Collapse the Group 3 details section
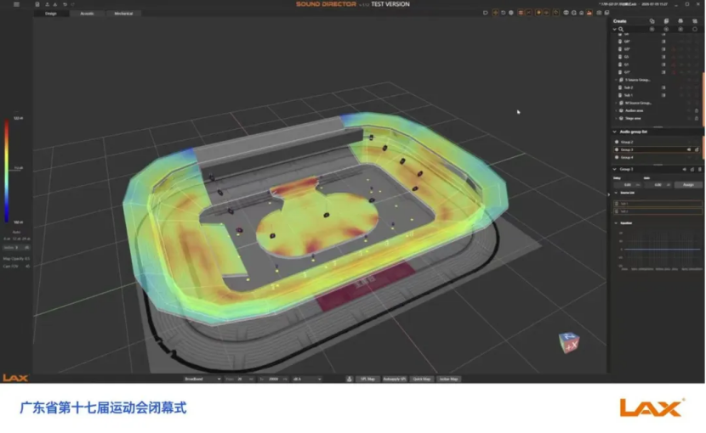This screenshot has width=706, height=433. [x=615, y=169]
